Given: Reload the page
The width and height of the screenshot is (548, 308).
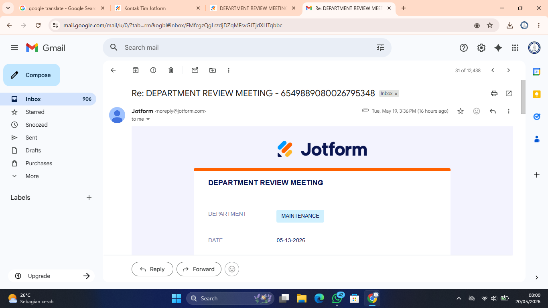Looking at the screenshot, I should [x=38, y=25].
